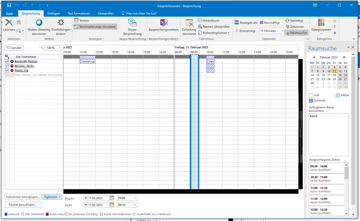Click the Vorstellungs appointment block

tap(87, 61)
